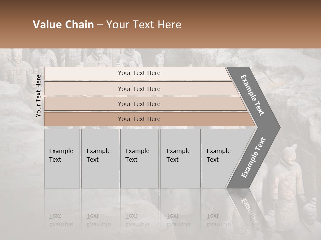Select "Your Text Here" in the slide title
The image size is (321, 240).
click(144, 25)
